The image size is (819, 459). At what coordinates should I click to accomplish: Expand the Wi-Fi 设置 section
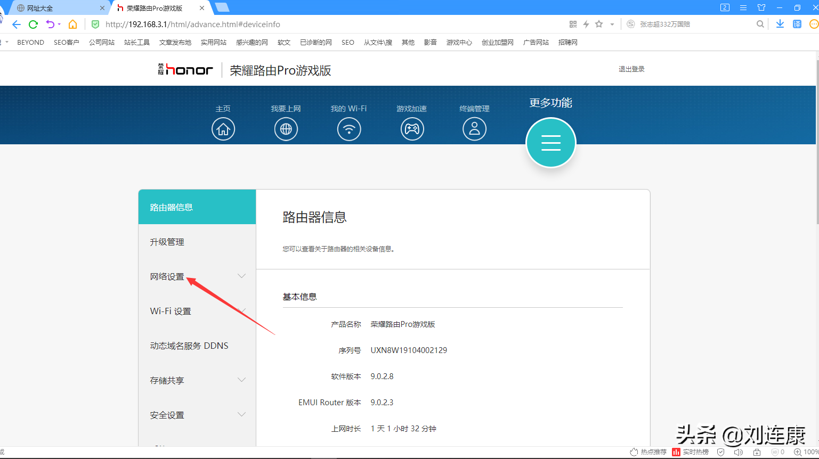pos(171,311)
